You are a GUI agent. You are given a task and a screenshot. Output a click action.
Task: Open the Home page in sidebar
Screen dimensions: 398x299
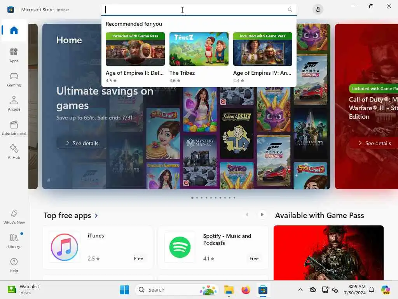click(14, 30)
